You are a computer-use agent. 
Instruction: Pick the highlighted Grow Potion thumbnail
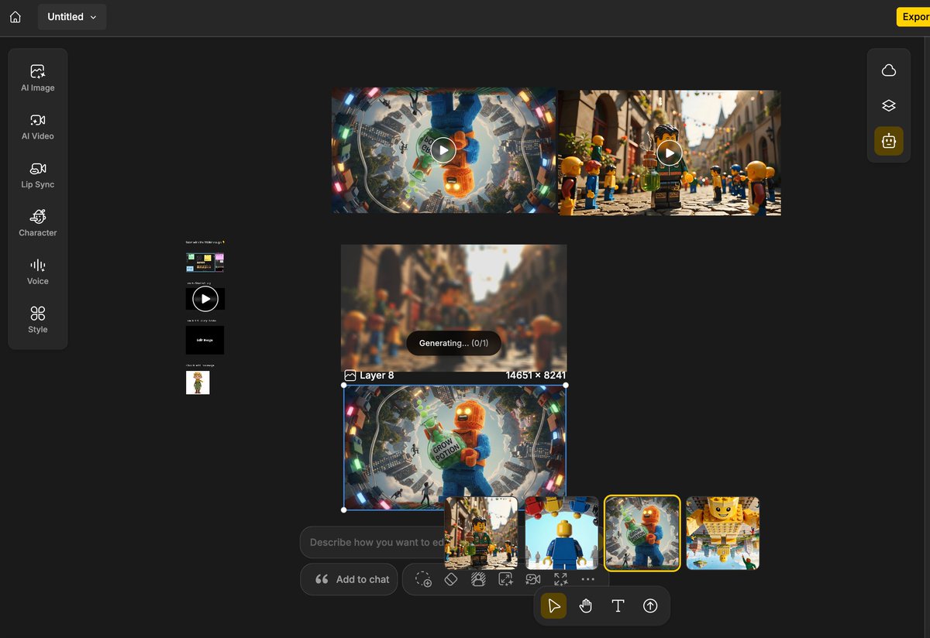tap(642, 533)
